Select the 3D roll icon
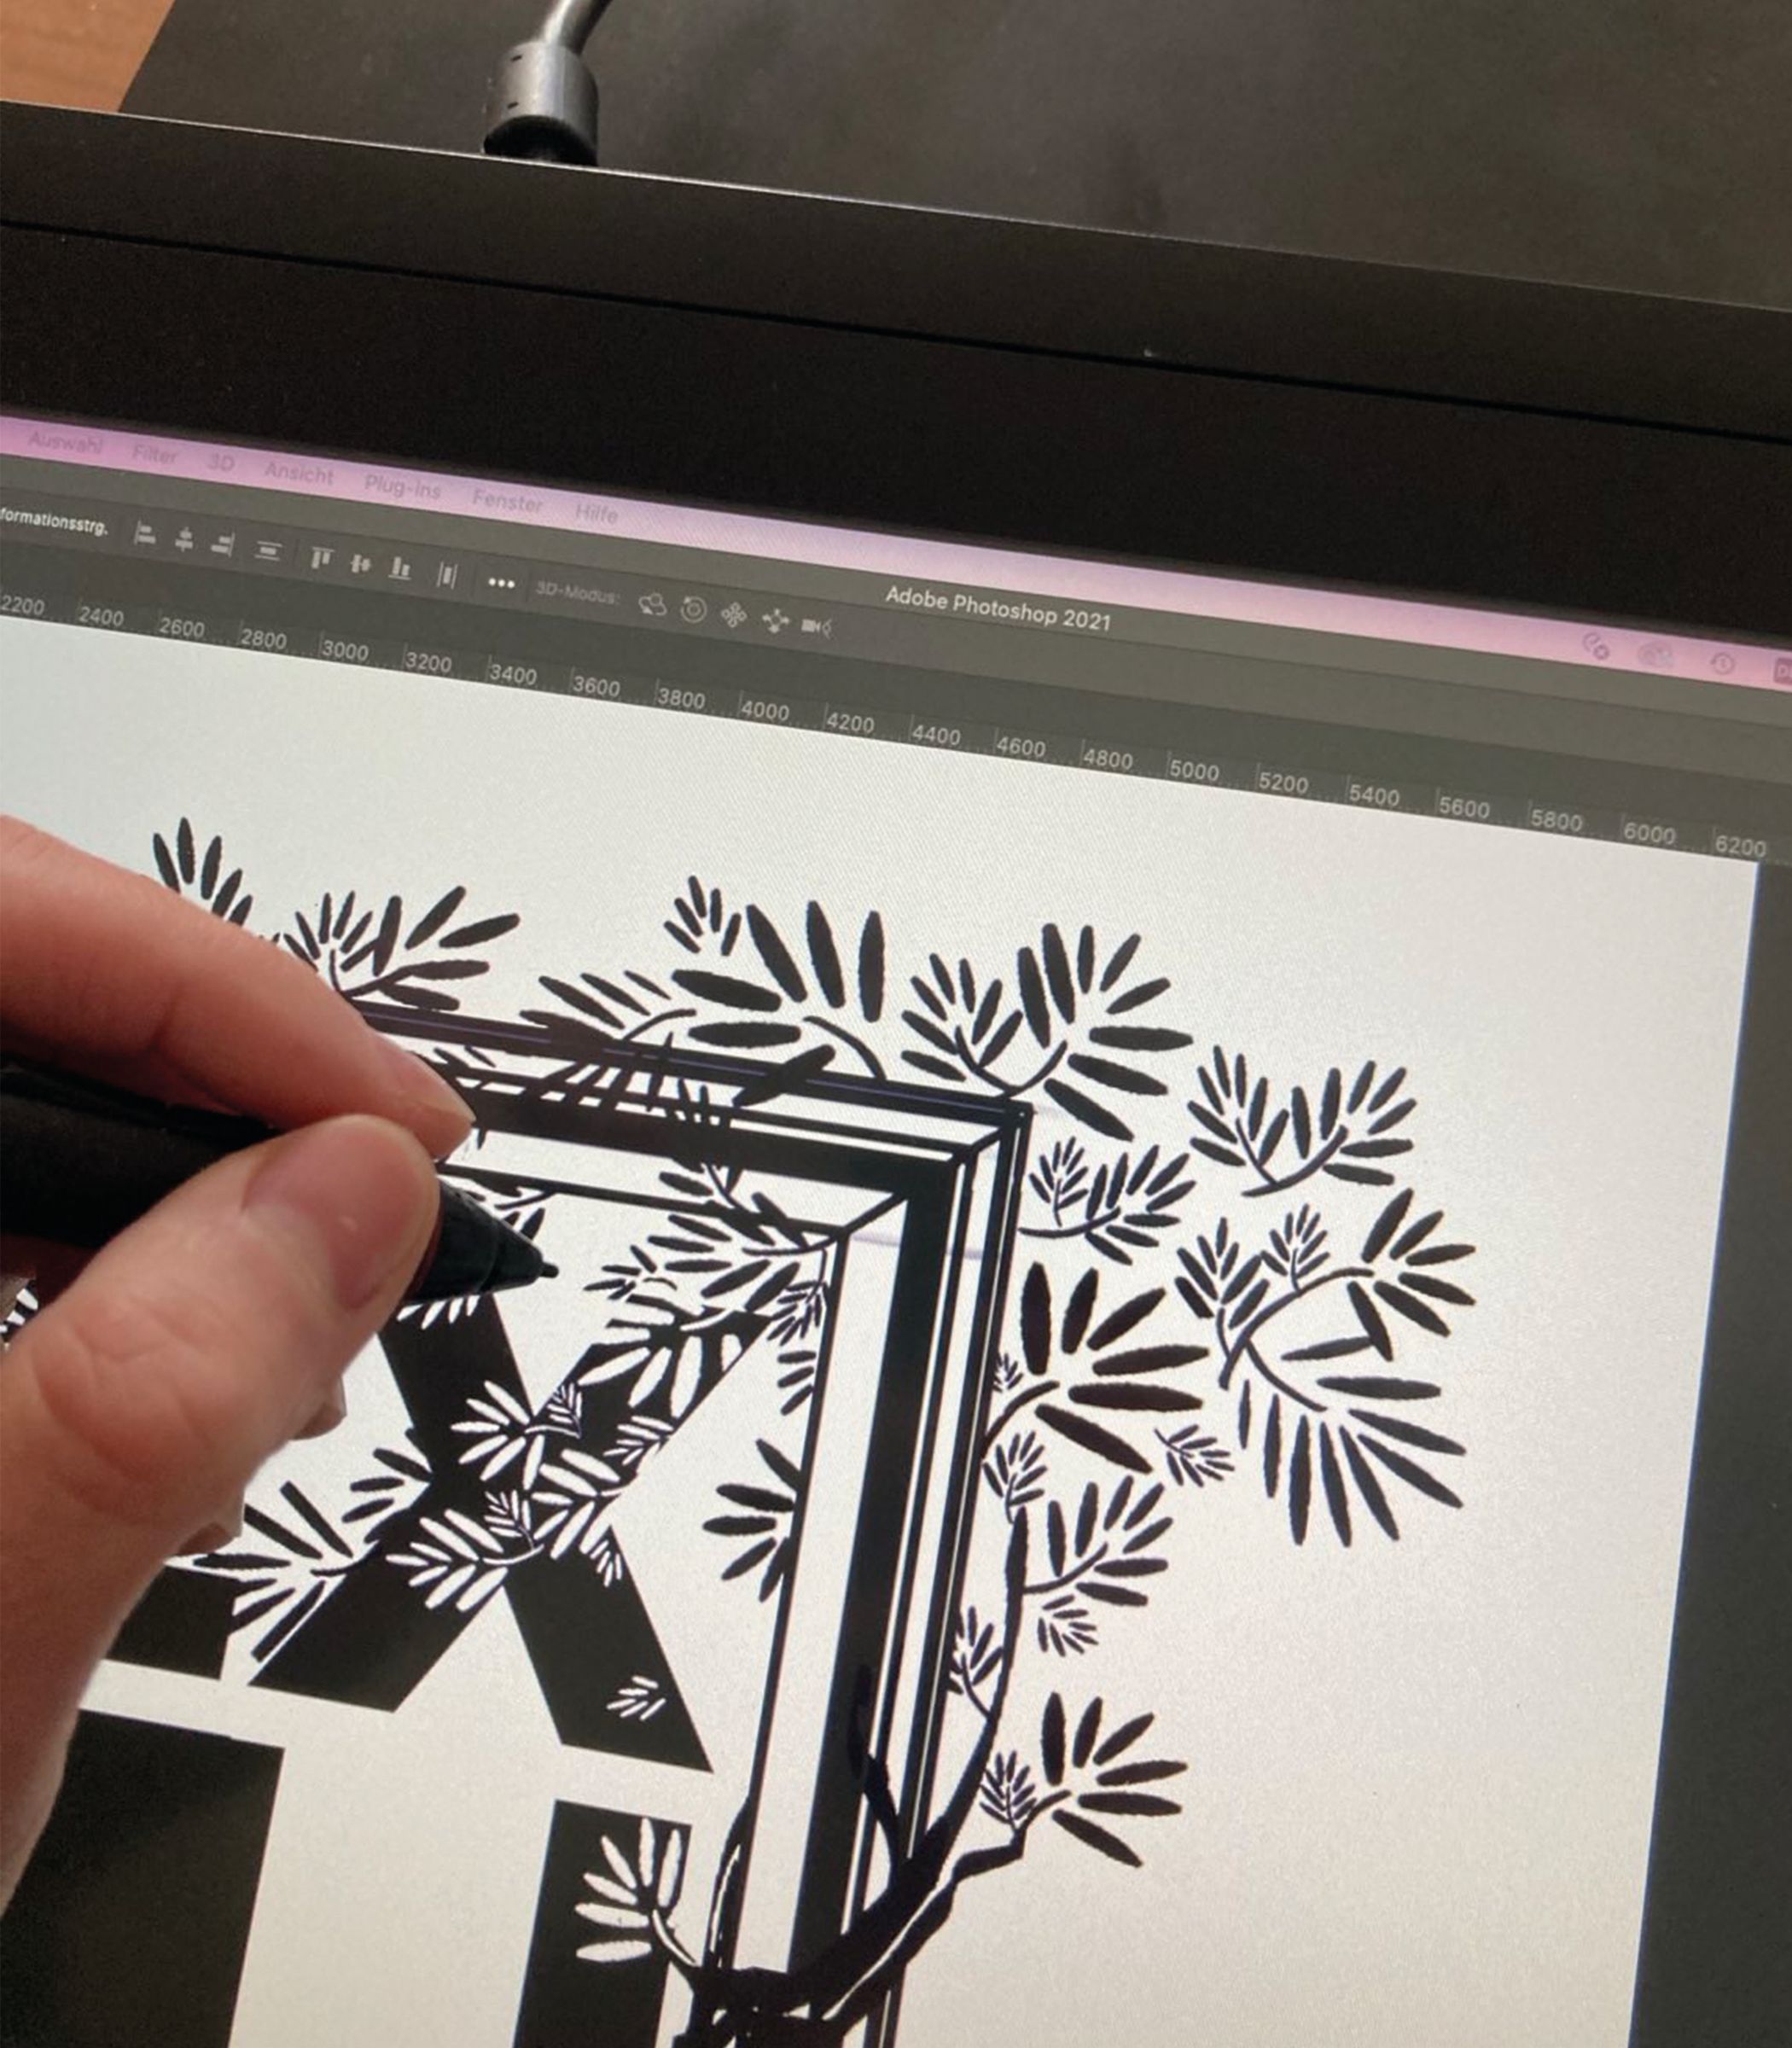This screenshot has height=2048, width=1792. tap(693, 609)
